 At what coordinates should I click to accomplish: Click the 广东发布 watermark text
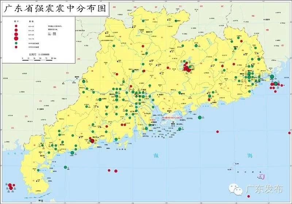click(x=264, y=189)
